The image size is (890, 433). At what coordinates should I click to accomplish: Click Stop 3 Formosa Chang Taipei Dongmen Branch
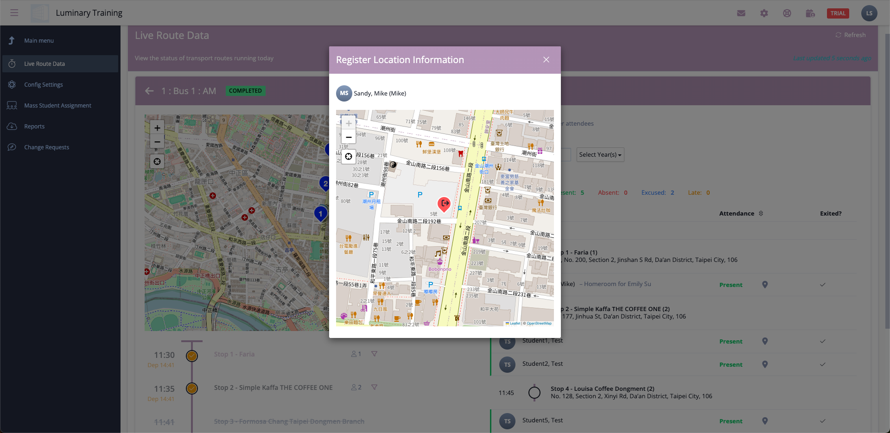289,421
